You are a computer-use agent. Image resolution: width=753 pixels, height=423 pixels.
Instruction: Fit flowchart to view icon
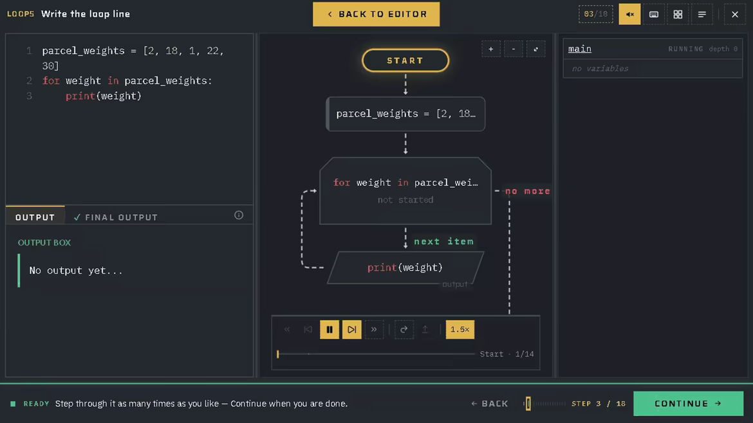(x=536, y=49)
